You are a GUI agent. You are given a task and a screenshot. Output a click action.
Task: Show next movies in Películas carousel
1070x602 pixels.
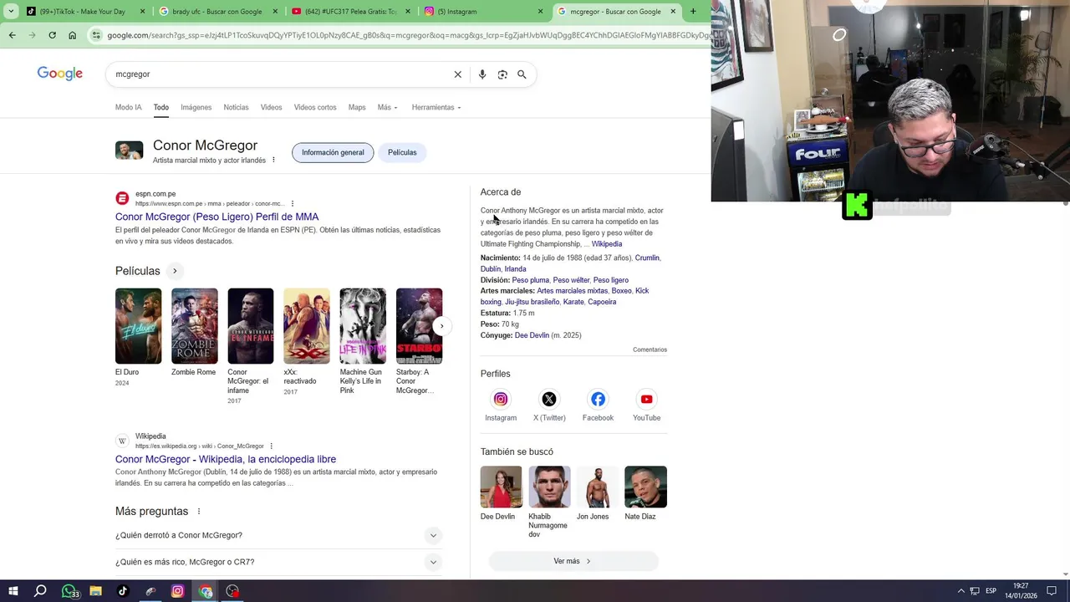[441, 326]
